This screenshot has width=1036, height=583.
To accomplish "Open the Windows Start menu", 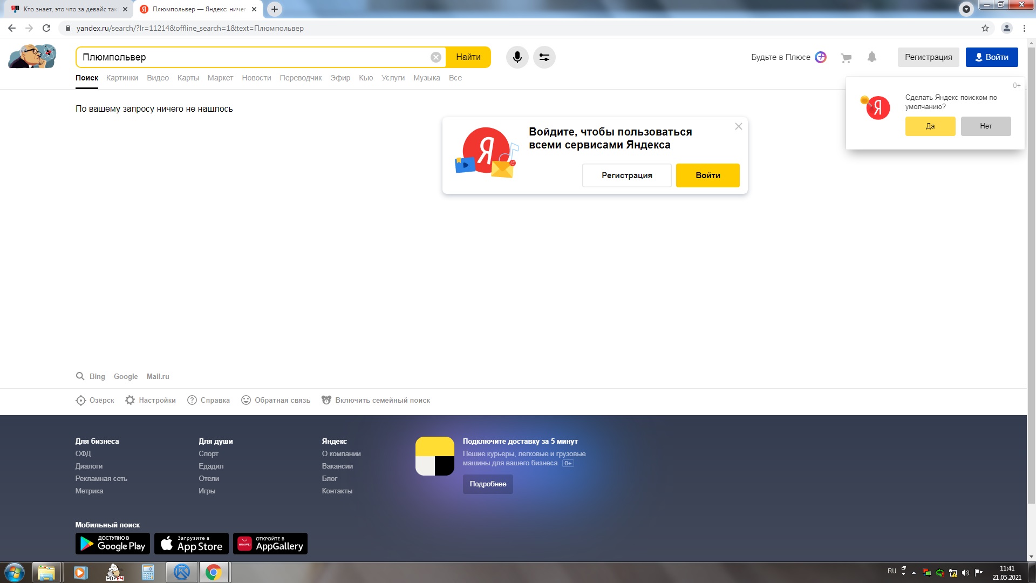I will click(x=15, y=572).
